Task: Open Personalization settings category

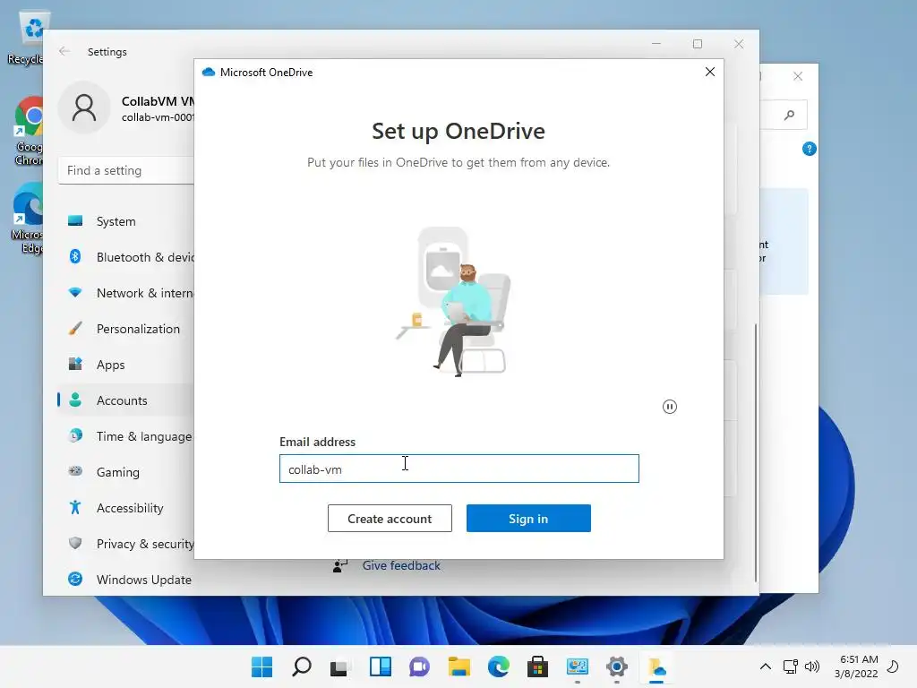Action: (125, 329)
